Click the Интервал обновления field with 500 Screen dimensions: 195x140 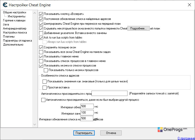click(x=87, y=106)
